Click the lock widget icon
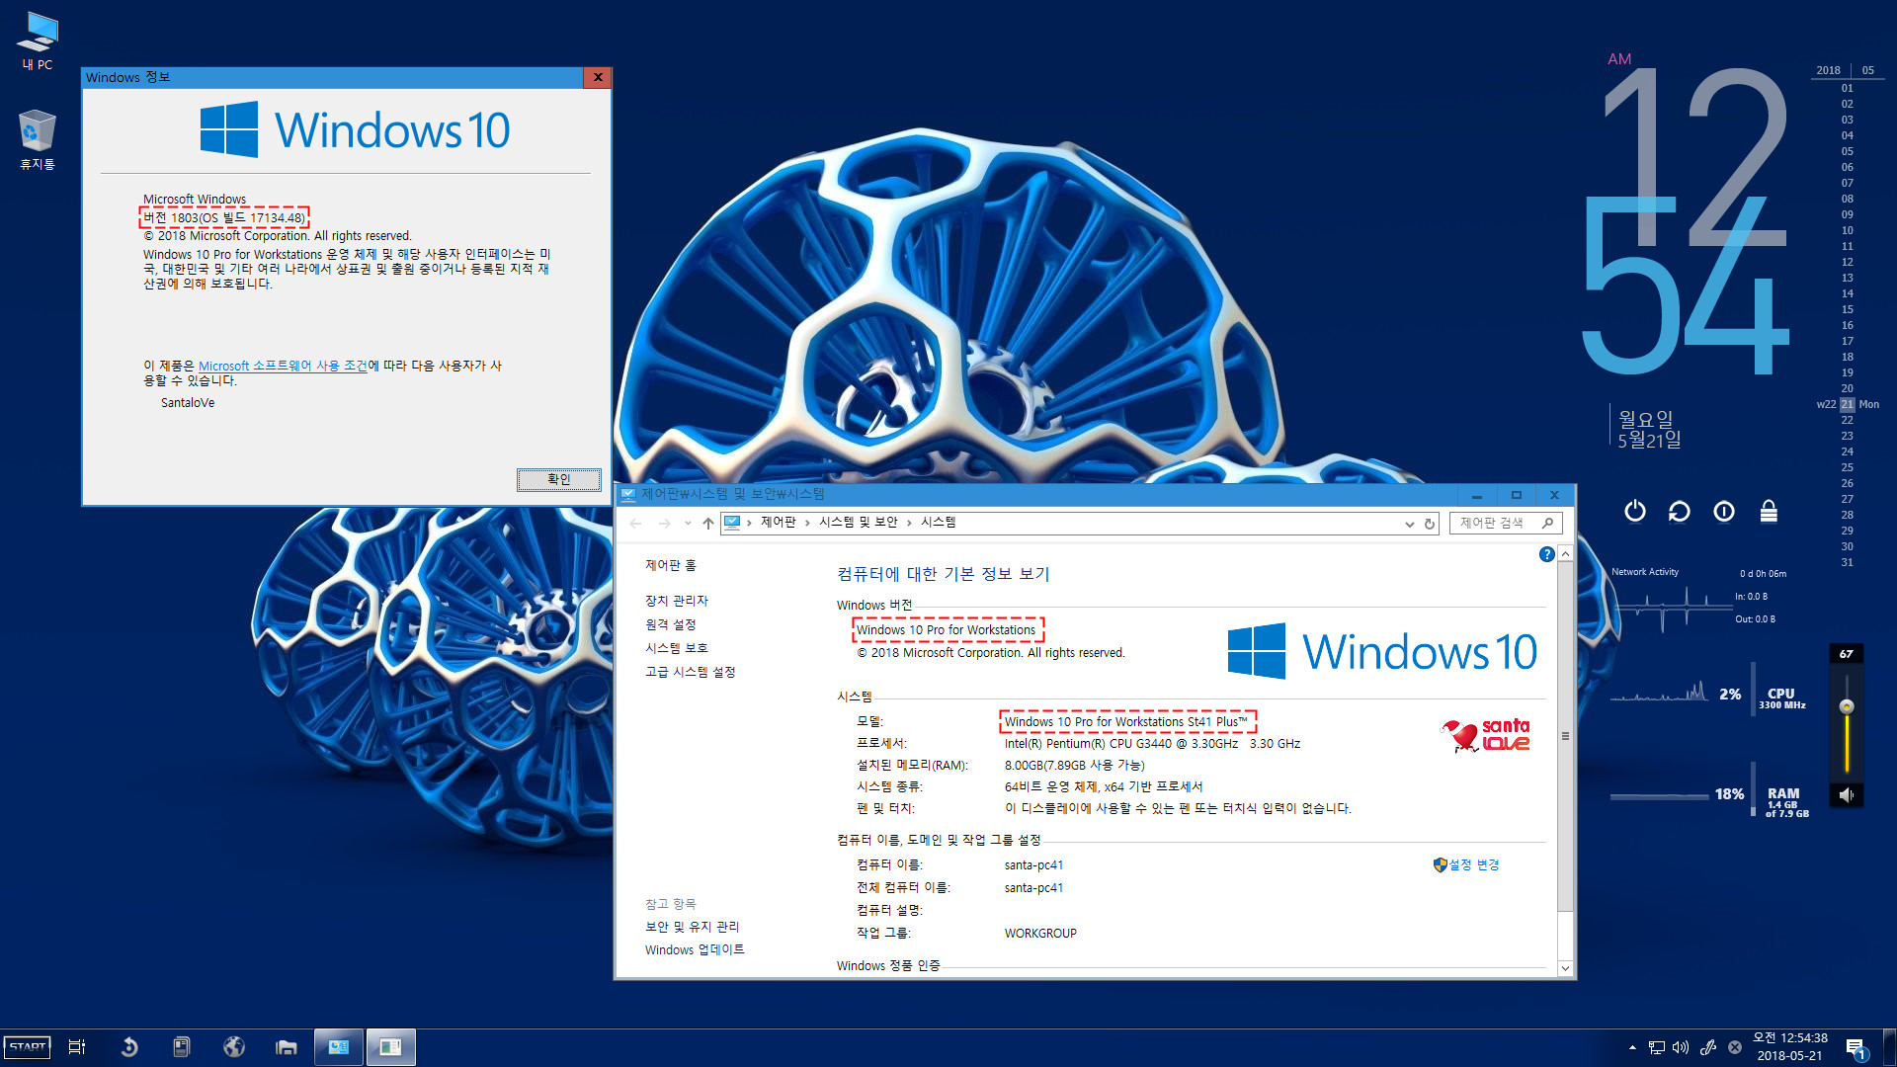Screen dimensions: 1897x1067 click(1769, 511)
